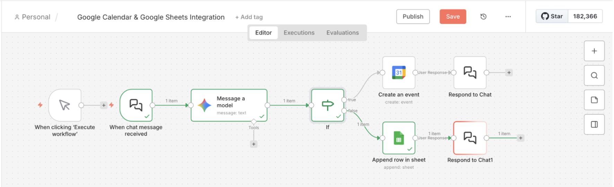Switch to the Evaluations tab
The width and height of the screenshot is (614, 187).
coord(343,33)
